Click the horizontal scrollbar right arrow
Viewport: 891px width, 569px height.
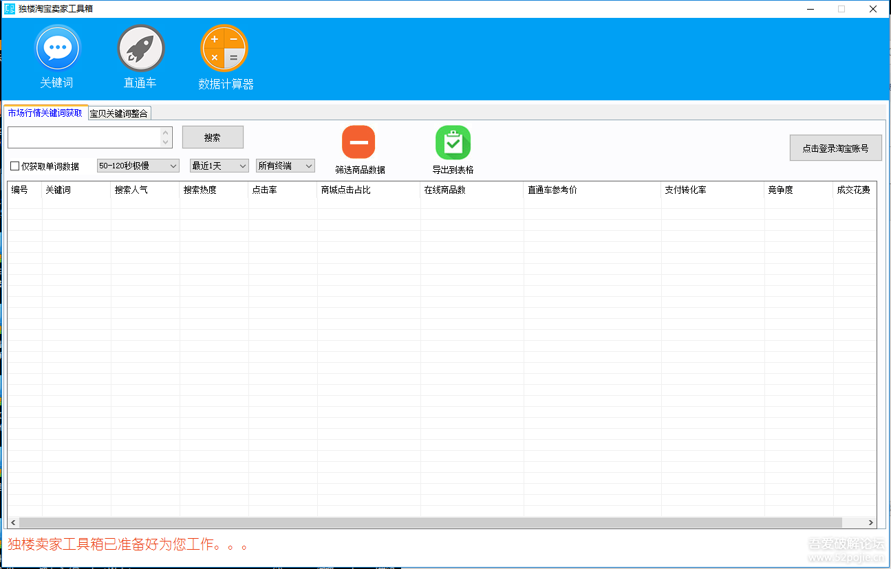[x=870, y=523]
